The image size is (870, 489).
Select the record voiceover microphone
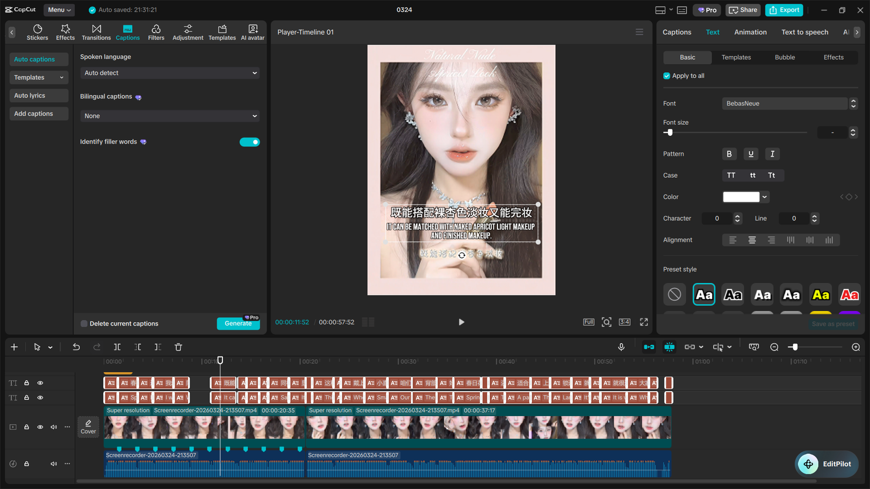(x=621, y=347)
